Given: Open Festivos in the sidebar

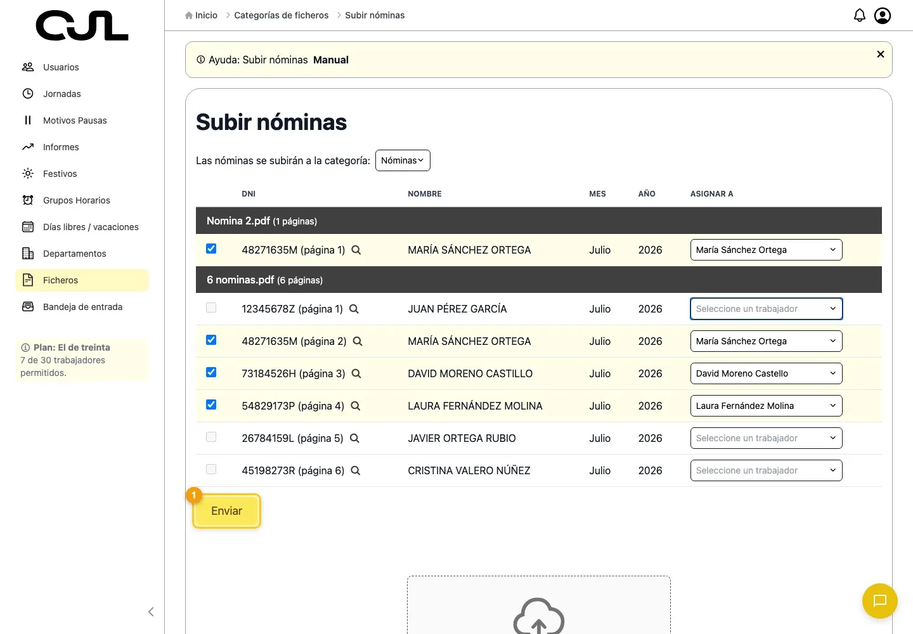Looking at the screenshot, I should [82, 174].
